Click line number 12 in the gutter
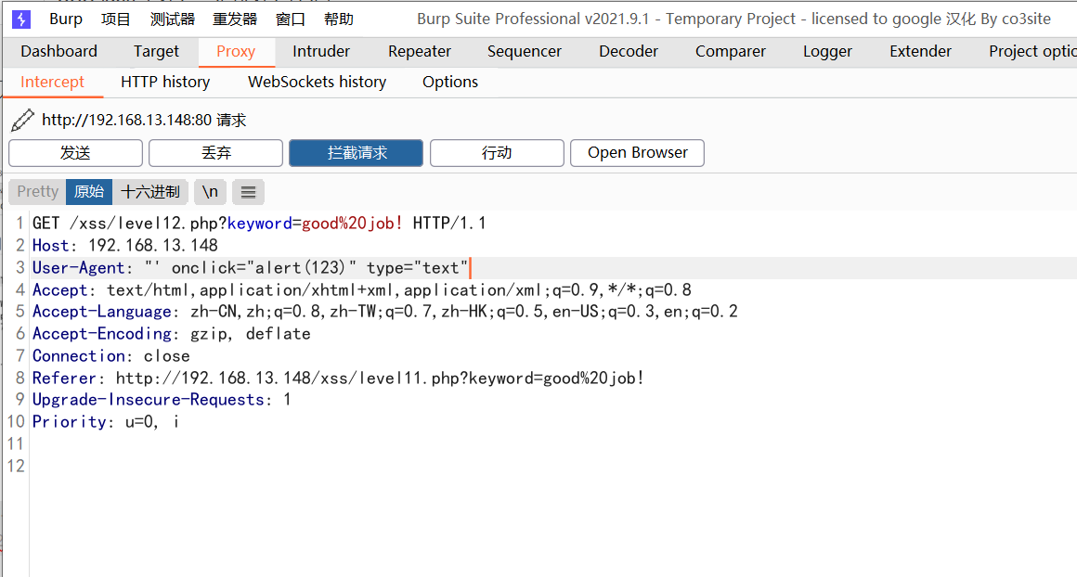The image size is (1077, 577). tap(16, 467)
